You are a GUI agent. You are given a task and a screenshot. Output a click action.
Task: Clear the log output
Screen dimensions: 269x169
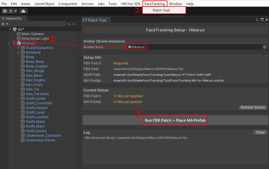(x=260, y=132)
